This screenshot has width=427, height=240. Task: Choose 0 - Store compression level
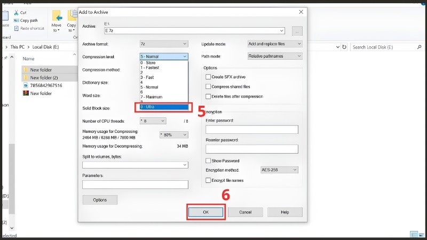pyautogui.click(x=164, y=63)
